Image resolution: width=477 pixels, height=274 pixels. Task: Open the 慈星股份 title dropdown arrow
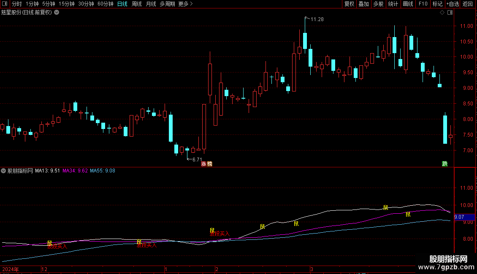point(57,12)
